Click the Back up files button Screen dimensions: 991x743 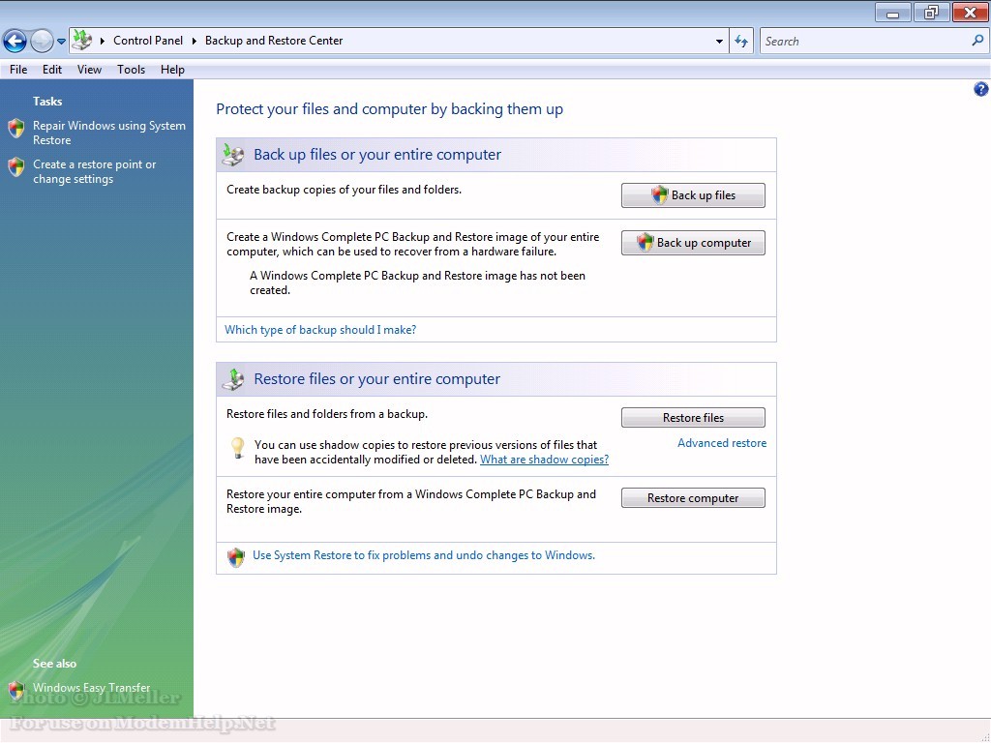tap(693, 195)
